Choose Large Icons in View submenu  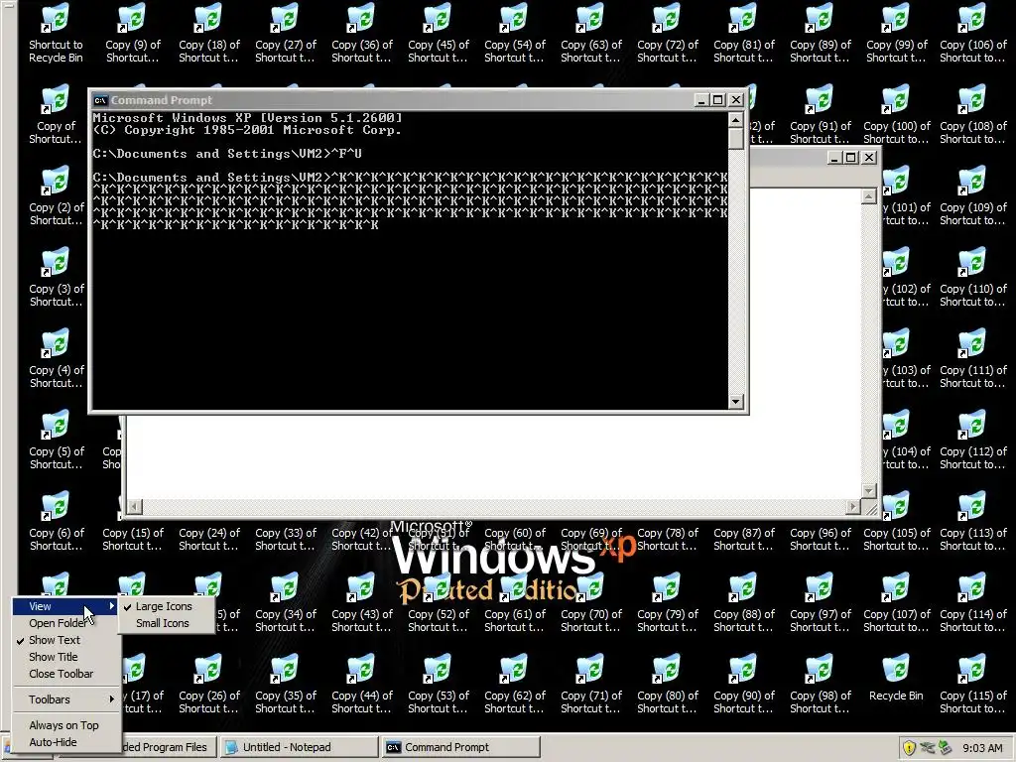coord(164,606)
